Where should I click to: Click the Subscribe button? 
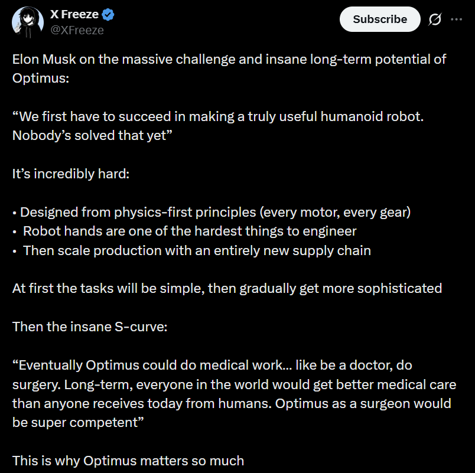[380, 19]
